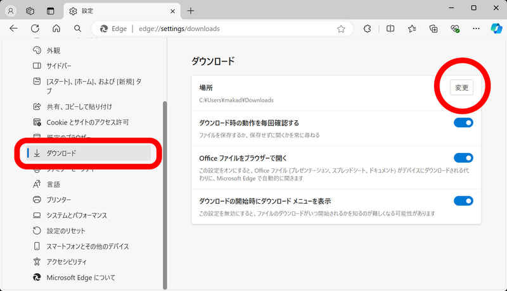This screenshot has width=507, height=291.
Task: Close the 設定 tab
Action: pyautogui.click(x=172, y=11)
